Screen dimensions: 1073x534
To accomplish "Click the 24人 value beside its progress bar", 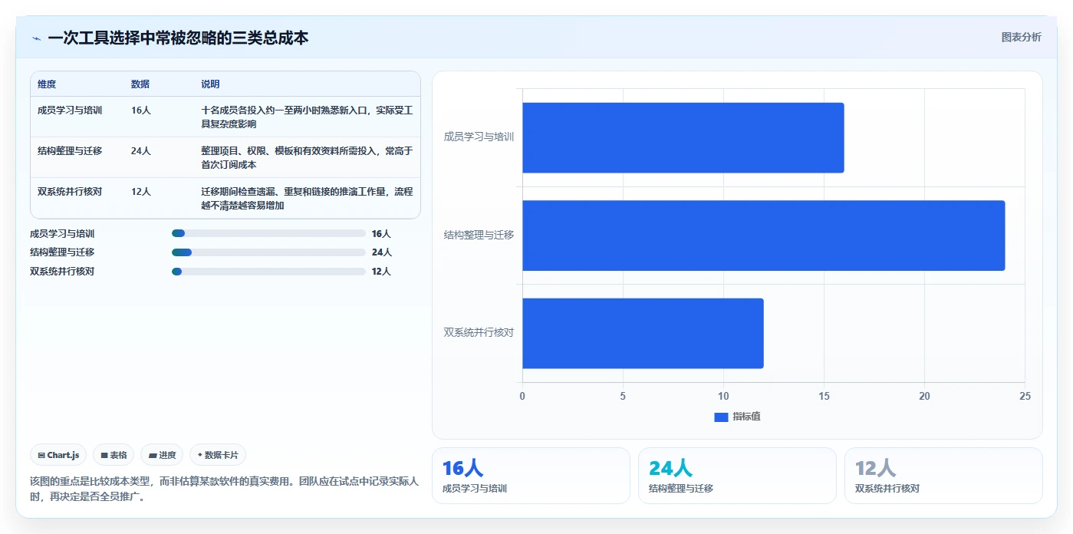I will click(382, 252).
